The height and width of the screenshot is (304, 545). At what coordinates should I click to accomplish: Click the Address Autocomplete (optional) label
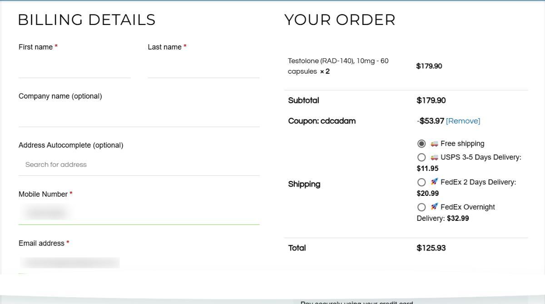coord(71,145)
